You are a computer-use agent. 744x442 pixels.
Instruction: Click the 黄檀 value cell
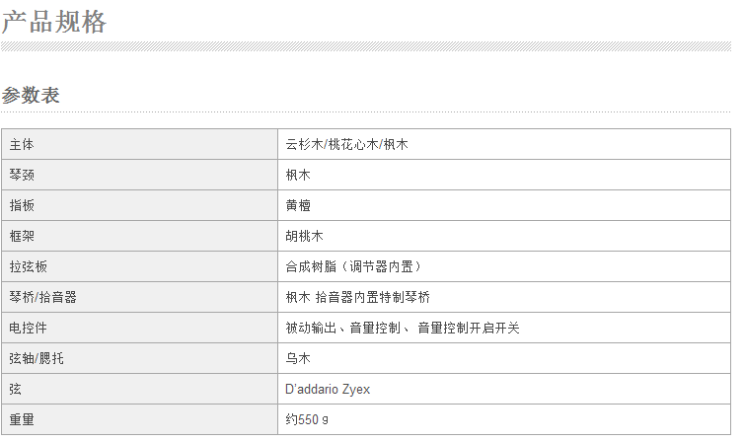point(298,205)
